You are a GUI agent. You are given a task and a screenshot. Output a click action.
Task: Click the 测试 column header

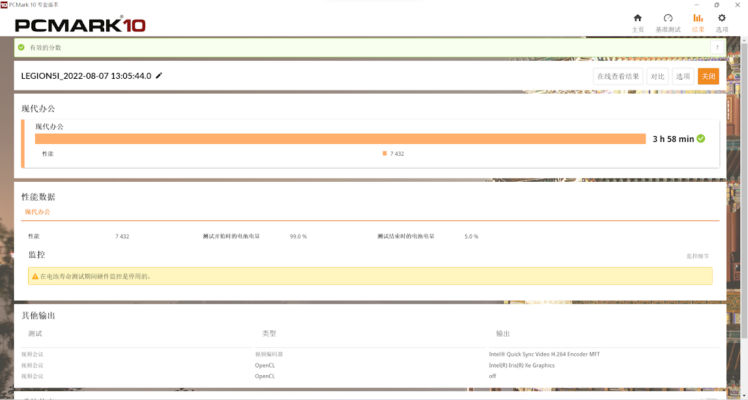pos(35,334)
